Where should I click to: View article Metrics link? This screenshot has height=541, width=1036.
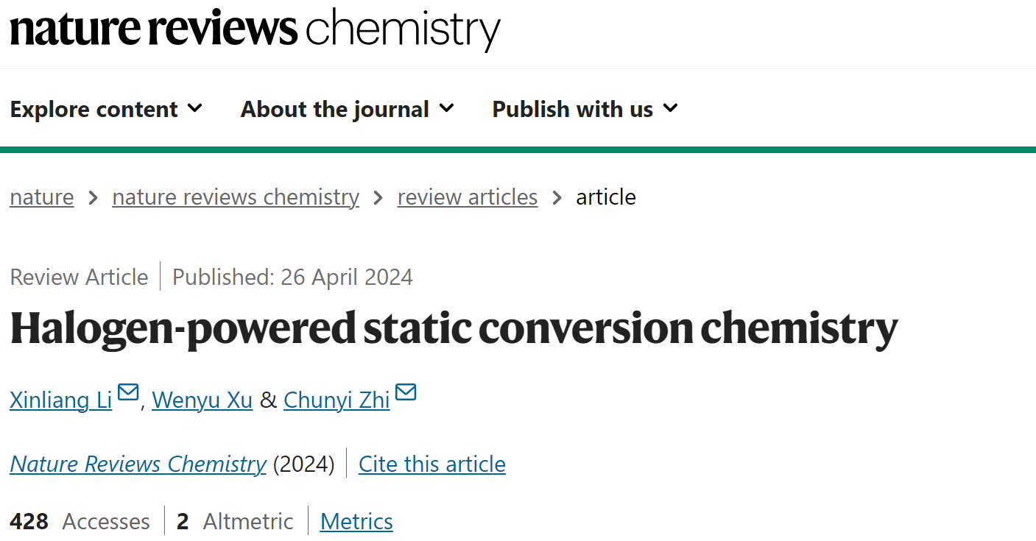click(356, 522)
